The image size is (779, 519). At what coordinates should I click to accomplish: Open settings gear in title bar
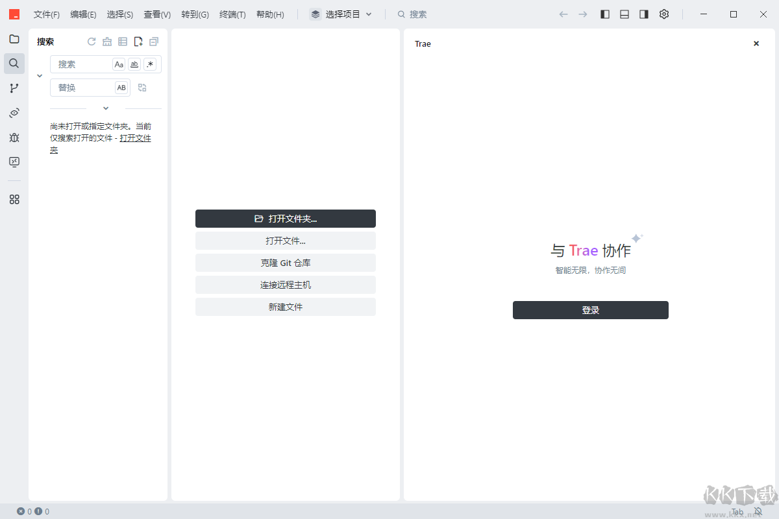click(664, 14)
